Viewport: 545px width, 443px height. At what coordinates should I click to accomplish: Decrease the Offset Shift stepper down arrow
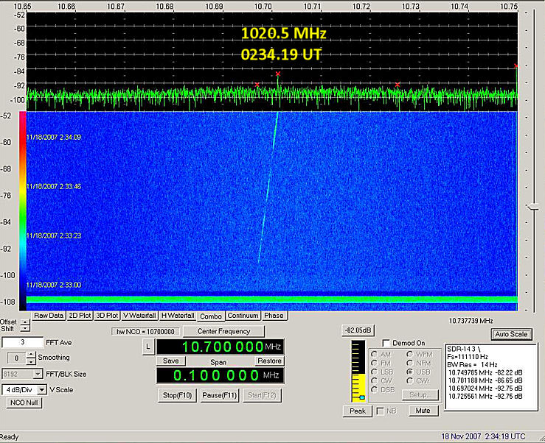point(25,328)
